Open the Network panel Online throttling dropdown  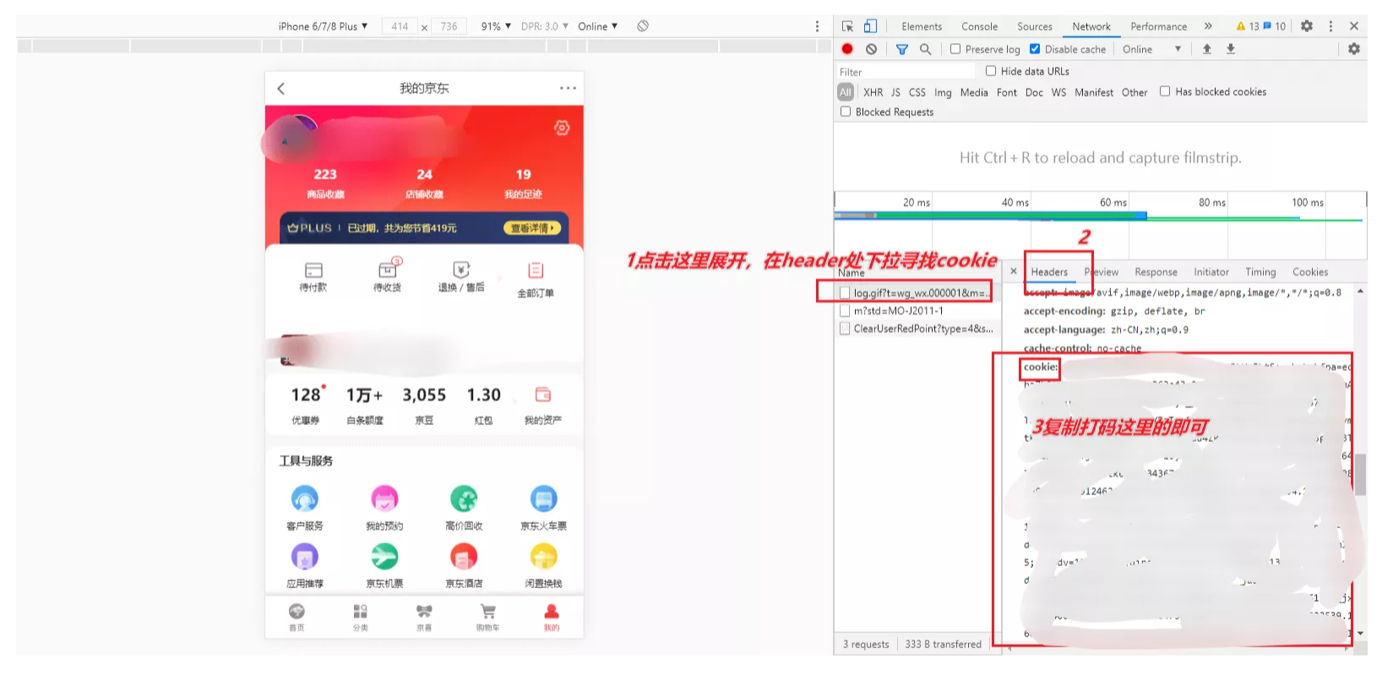[1151, 49]
